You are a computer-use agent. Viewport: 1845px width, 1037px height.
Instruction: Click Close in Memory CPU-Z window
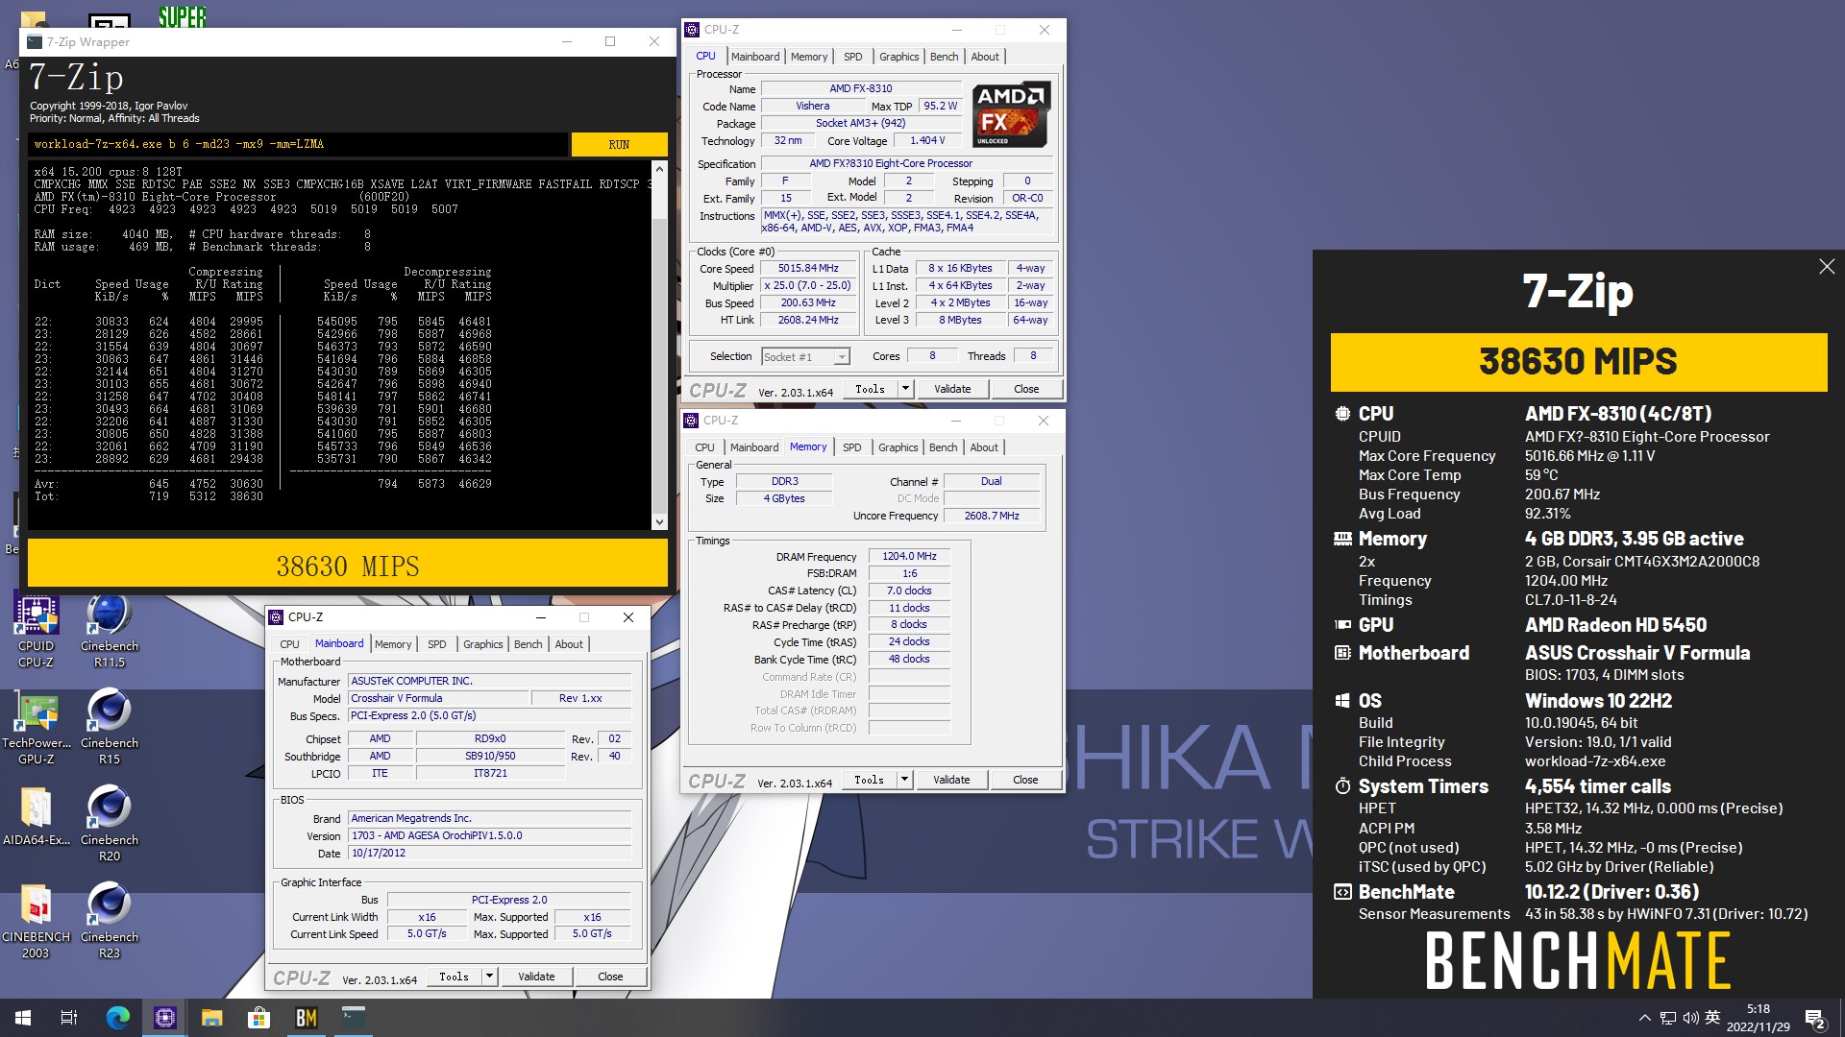pyautogui.click(x=1025, y=780)
